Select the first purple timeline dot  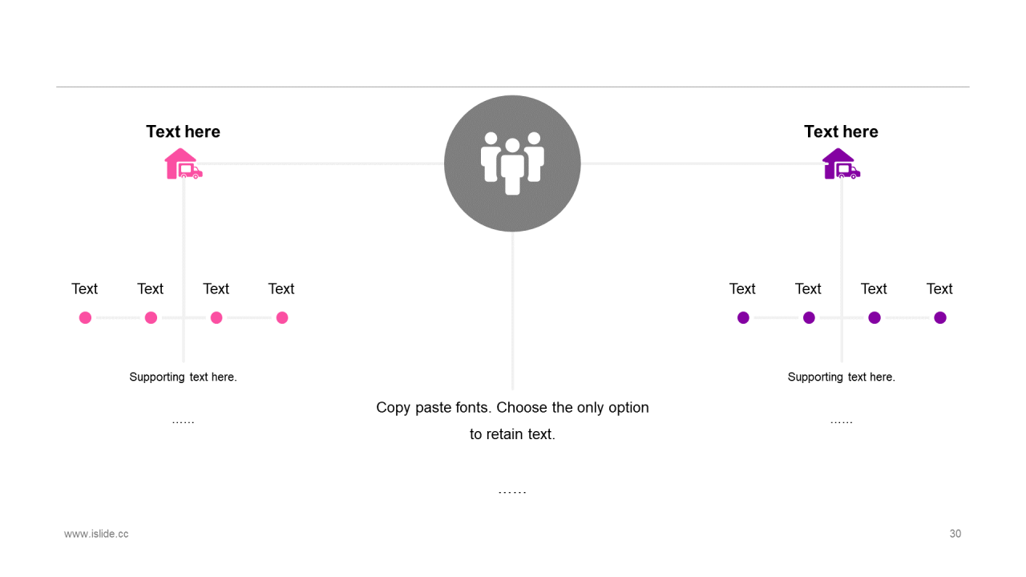click(743, 317)
